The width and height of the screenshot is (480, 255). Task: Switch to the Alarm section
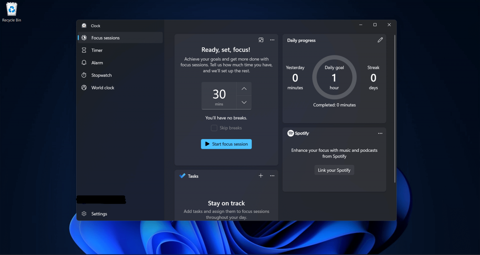point(97,62)
